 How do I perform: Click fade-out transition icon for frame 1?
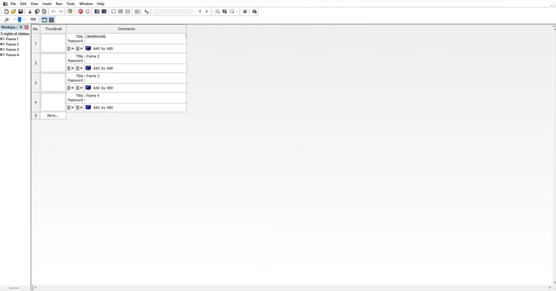(80, 49)
